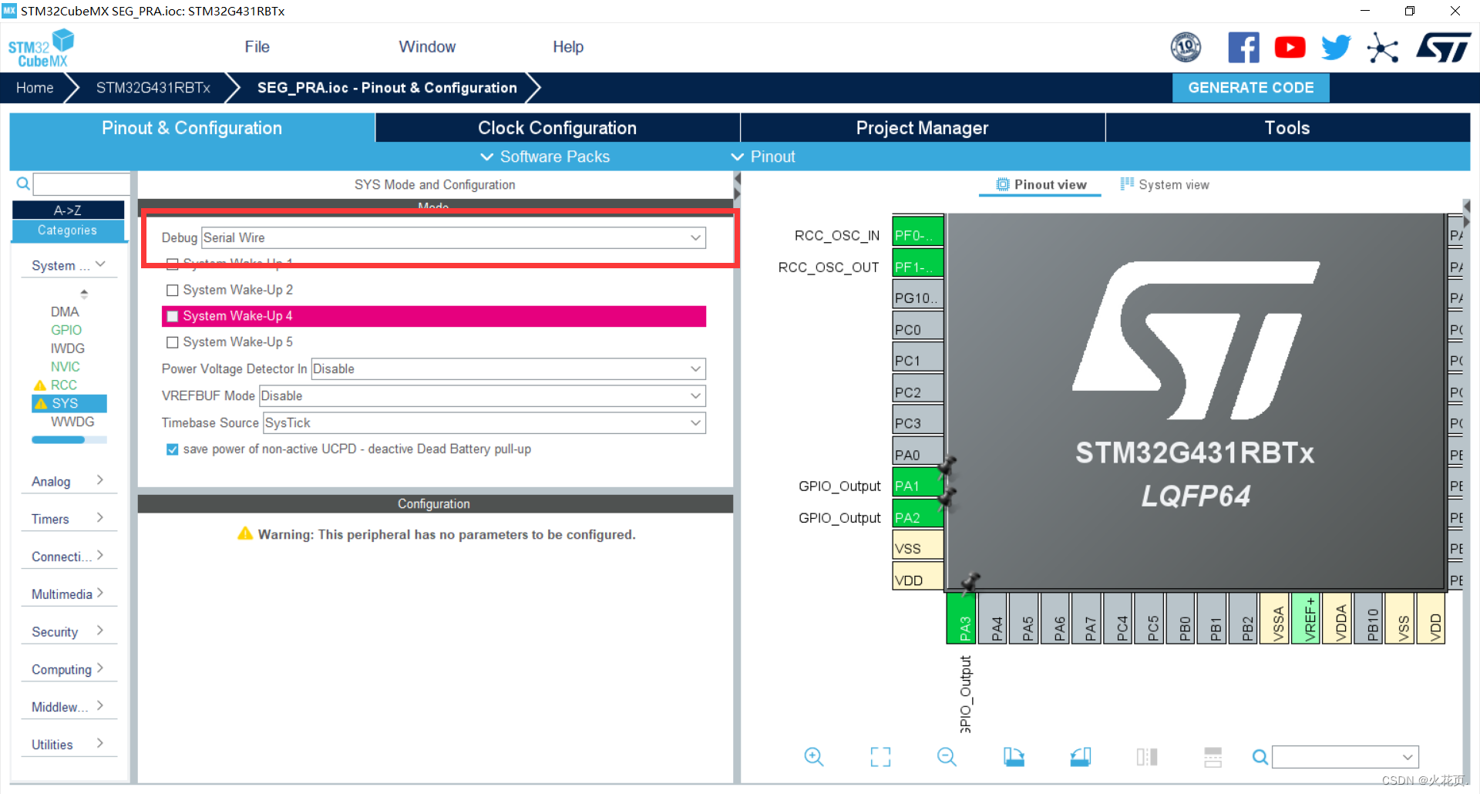This screenshot has height=794, width=1480.
Task: Select green pin PA3 on the chip
Action: coord(961,619)
